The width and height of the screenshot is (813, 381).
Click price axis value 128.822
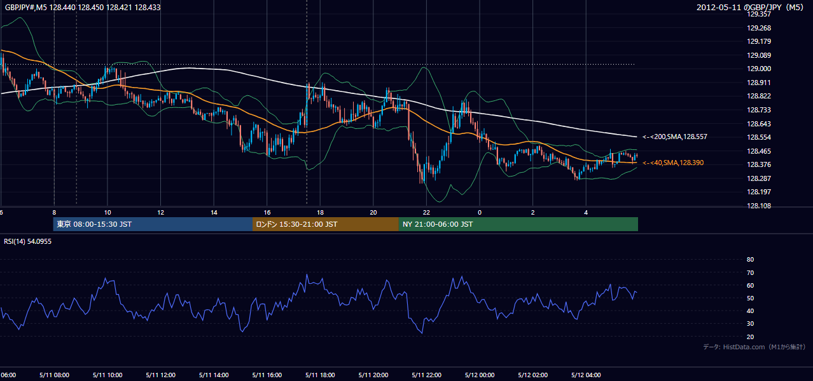(x=759, y=97)
